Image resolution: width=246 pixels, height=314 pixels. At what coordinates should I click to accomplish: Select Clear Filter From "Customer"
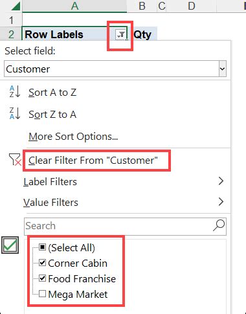click(93, 161)
